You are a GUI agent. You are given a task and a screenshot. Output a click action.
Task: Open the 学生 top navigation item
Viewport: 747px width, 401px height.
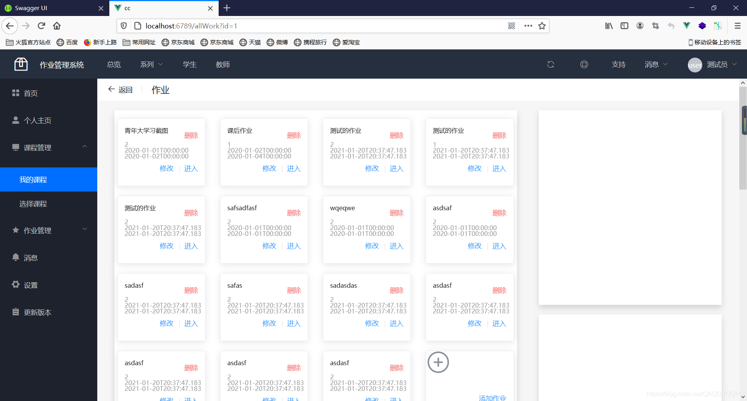pyautogui.click(x=190, y=64)
